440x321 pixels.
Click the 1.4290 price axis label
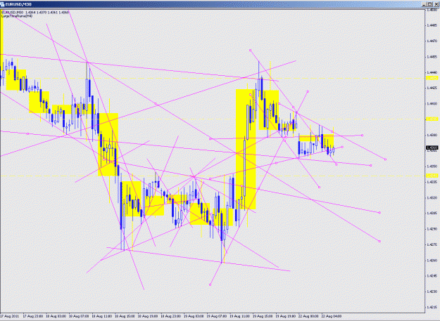click(x=432, y=229)
